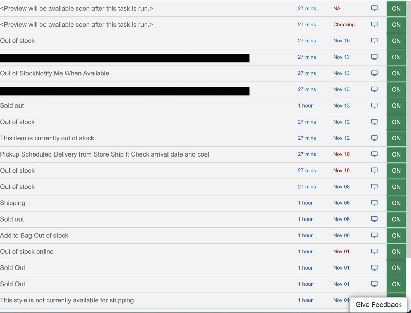Turn off the ON toggle in the NA row
The width and height of the screenshot is (411, 313).
[x=396, y=8]
